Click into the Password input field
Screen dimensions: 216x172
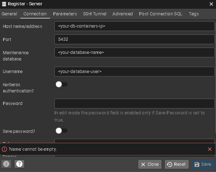tap(134, 103)
